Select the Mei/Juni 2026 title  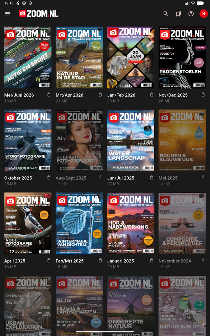[x=19, y=95]
